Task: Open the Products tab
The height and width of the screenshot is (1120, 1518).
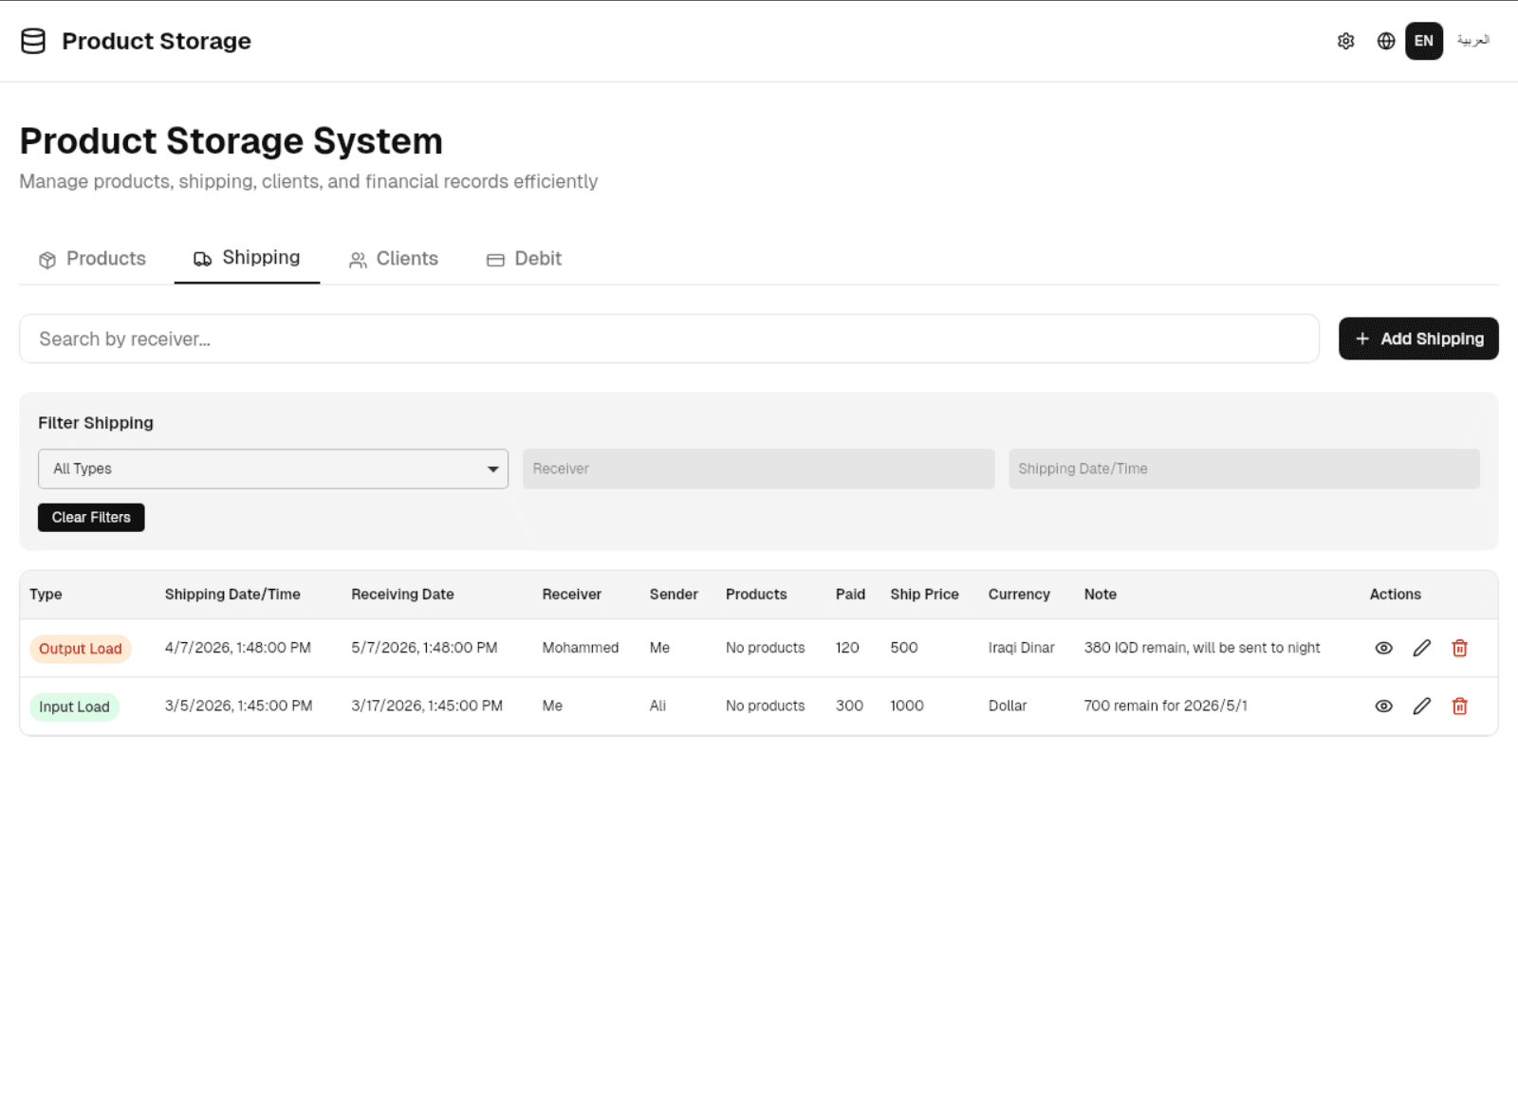Action: [93, 259]
